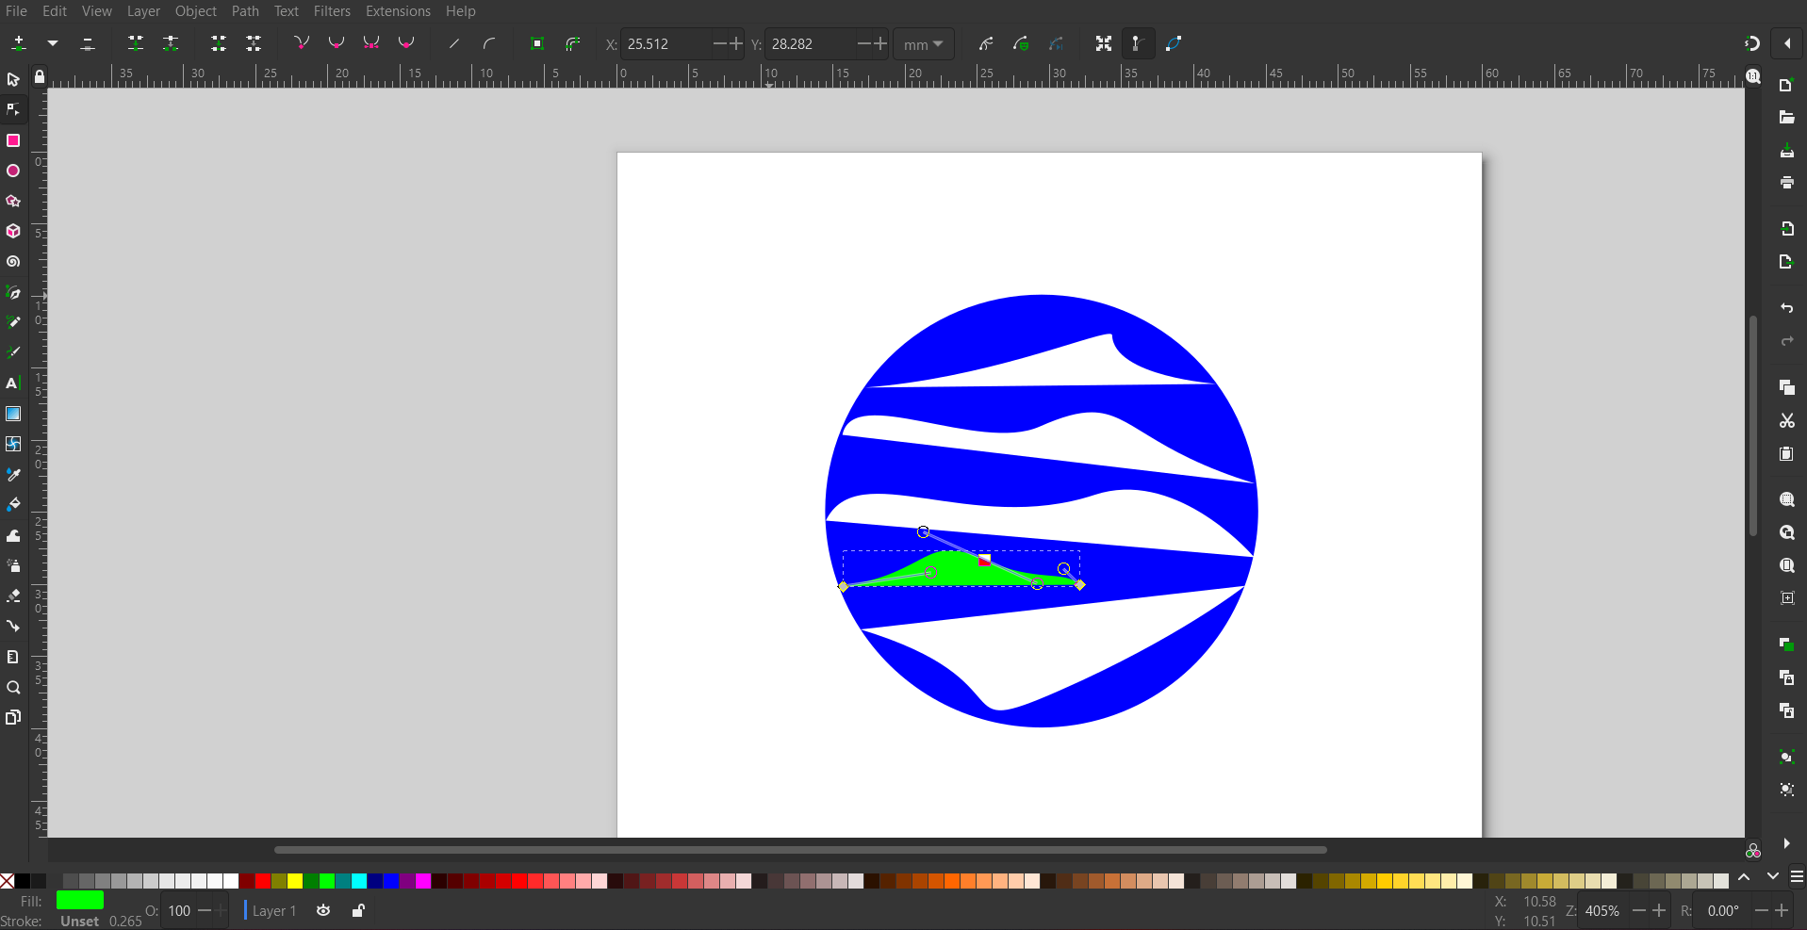This screenshot has height=930, width=1807.
Task: Select the Dropper color picker tool
Action: pyautogui.click(x=13, y=474)
